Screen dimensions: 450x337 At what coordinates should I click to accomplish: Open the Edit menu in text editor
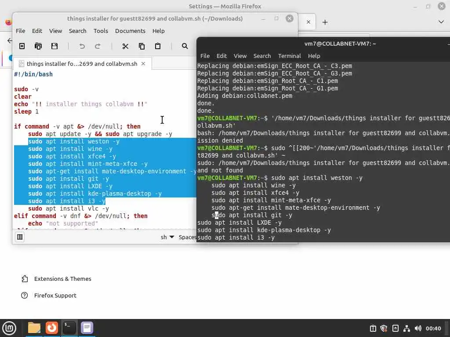pos(37,31)
